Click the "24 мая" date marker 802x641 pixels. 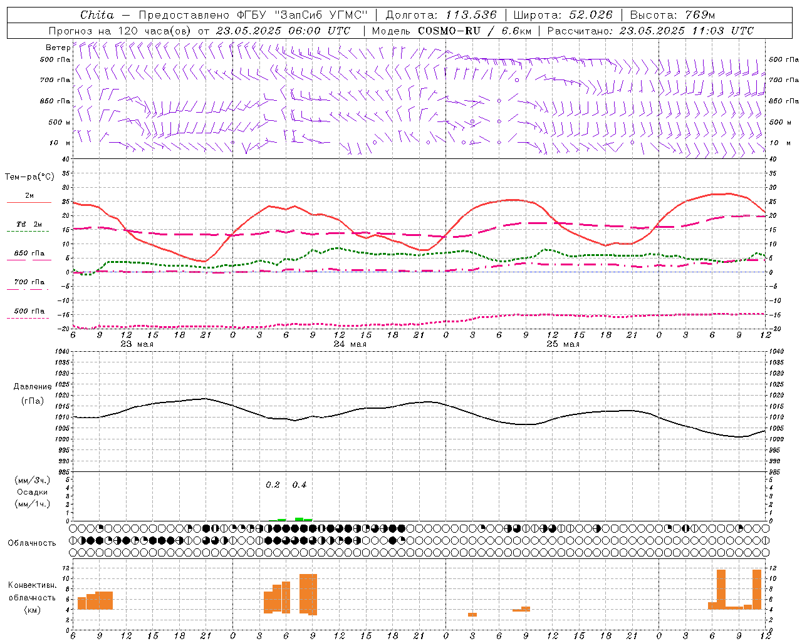350,344
